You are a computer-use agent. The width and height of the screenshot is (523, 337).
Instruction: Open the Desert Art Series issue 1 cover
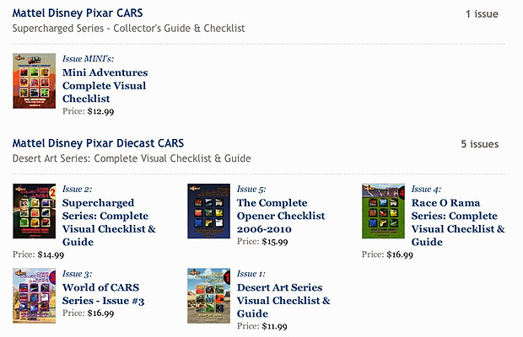click(209, 296)
